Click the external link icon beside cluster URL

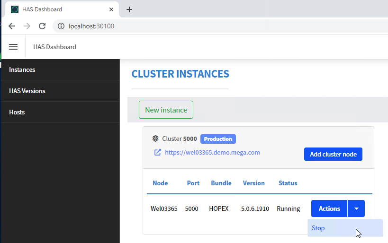click(x=158, y=152)
